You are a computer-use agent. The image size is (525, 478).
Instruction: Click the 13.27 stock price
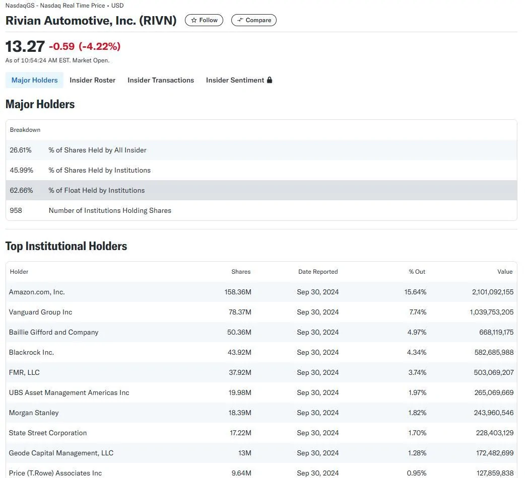25,46
